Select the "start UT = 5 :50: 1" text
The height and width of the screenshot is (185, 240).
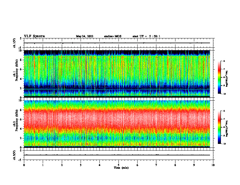146,36
